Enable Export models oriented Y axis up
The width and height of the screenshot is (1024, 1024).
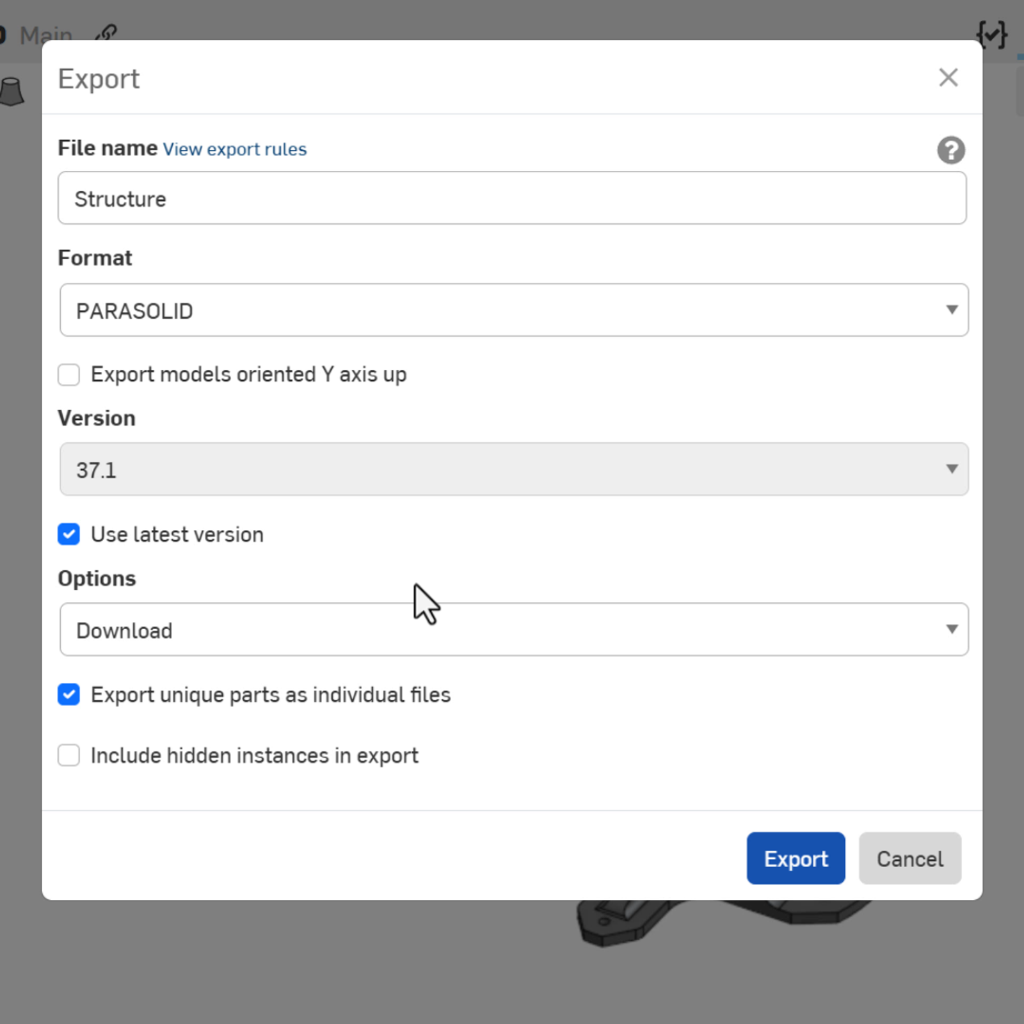pyautogui.click(x=68, y=374)
